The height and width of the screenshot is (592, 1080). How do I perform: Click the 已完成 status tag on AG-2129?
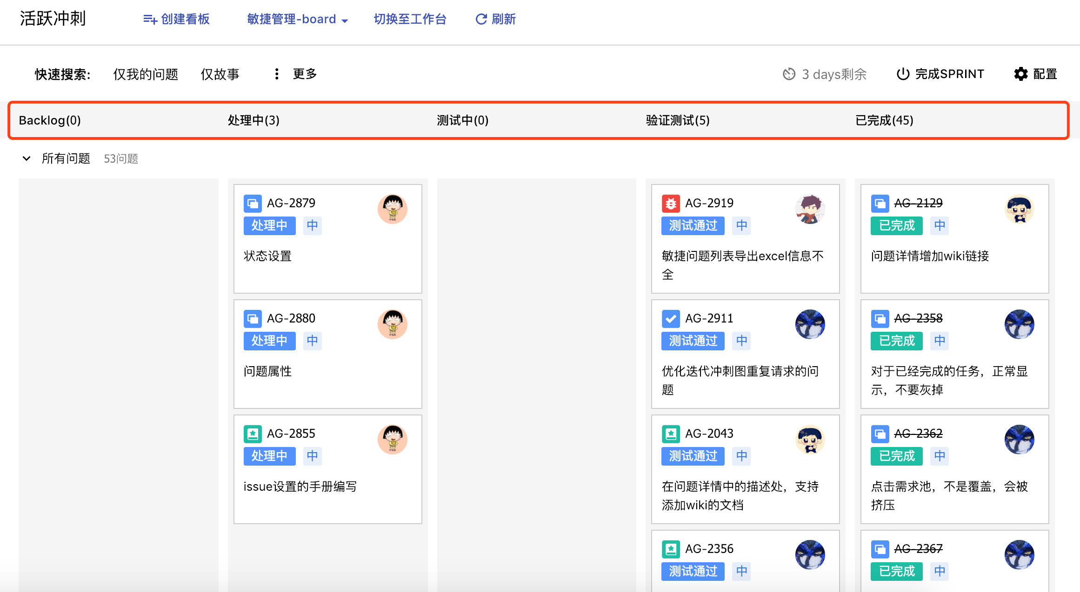click(x=897, y=225)
